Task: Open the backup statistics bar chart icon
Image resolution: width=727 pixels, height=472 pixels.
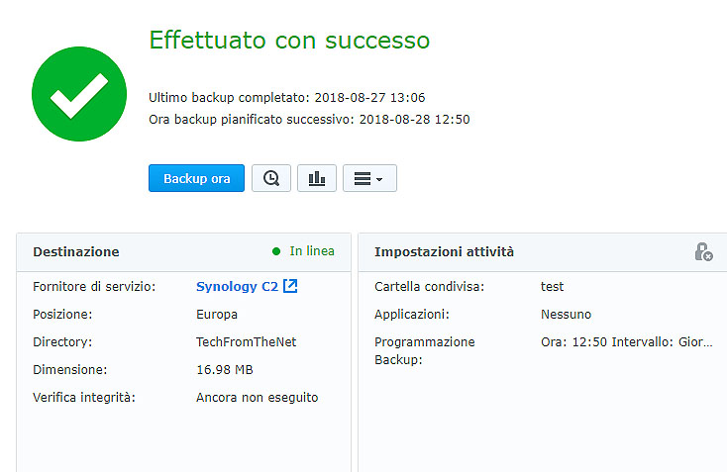Action: pyautogui.click(x=317, y=178)
